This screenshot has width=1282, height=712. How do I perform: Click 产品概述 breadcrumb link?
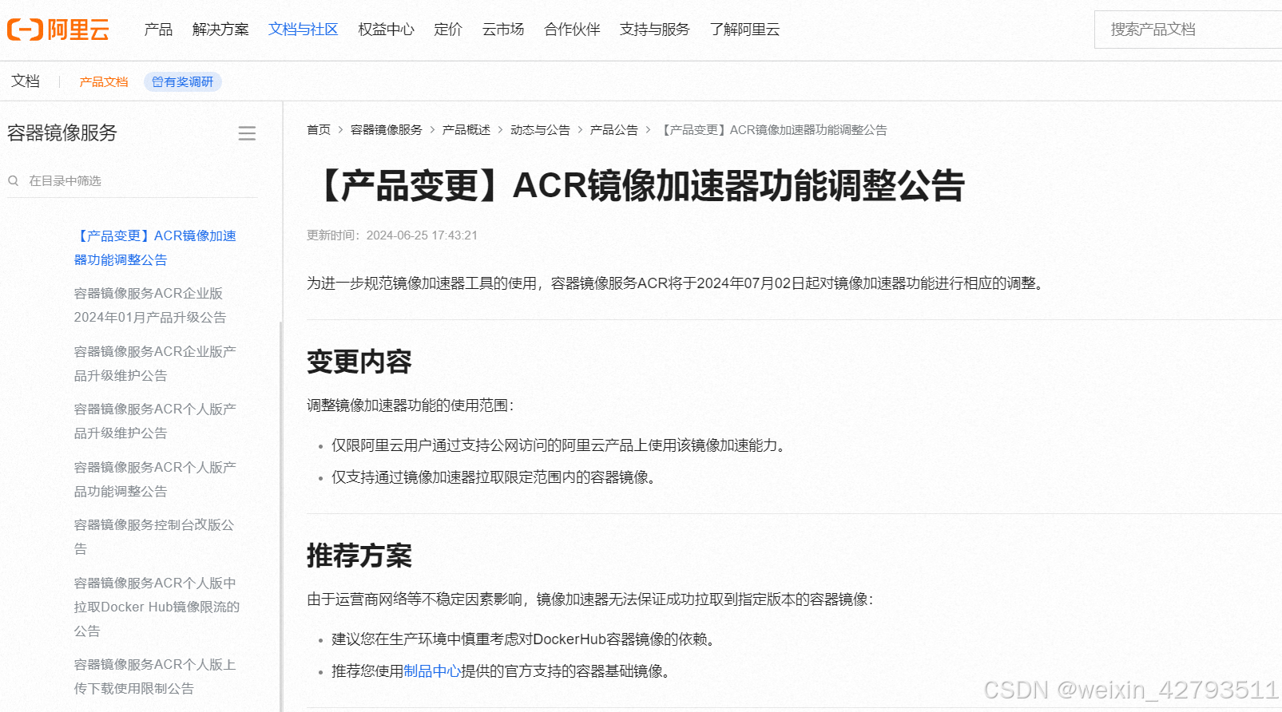click(x=466, y=130)
